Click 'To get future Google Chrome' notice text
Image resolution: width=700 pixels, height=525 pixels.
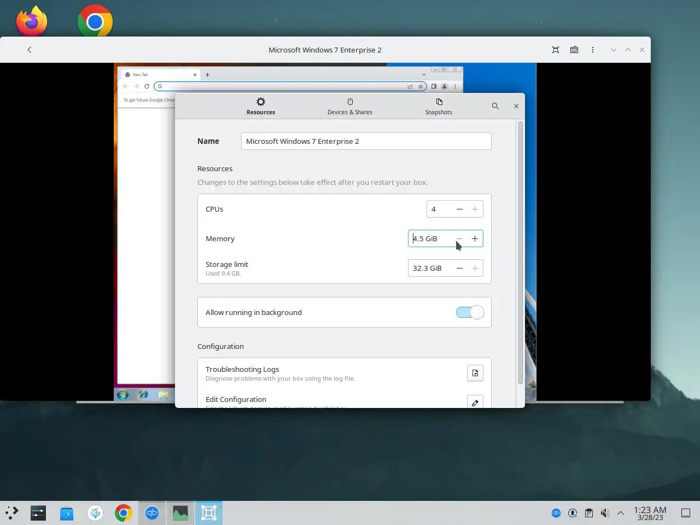pos(149,100)
